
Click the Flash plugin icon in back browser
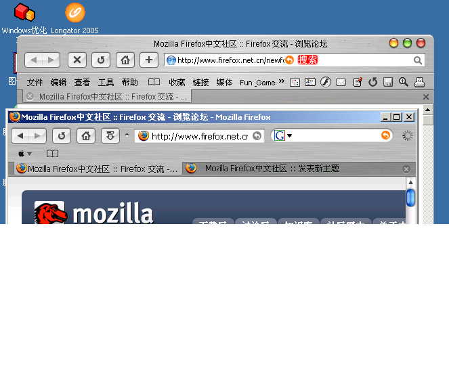coord(326,83)
